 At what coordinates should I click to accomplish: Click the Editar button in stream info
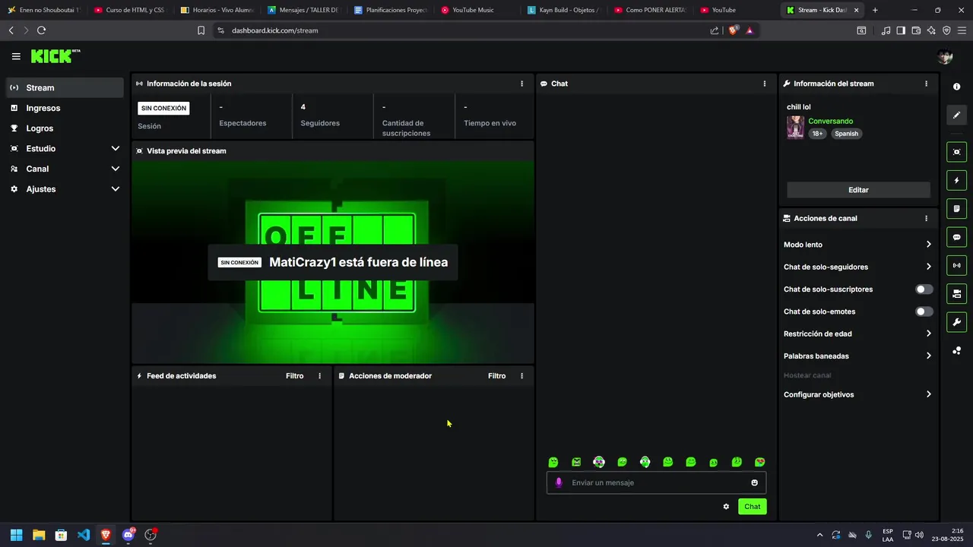click(858, 190)
